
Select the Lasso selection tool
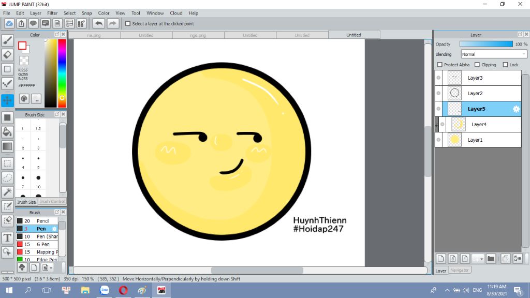pyautogui.click(x=7, y=178)
